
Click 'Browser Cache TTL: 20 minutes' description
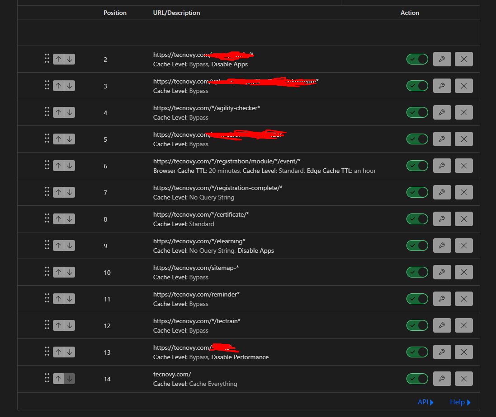[x=196, y=171]
